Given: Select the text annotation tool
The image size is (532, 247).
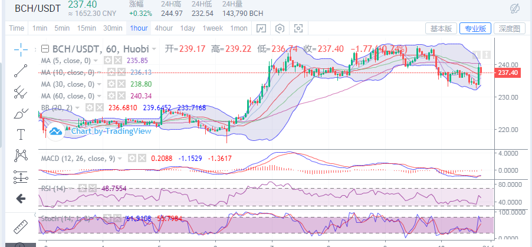Looking at the screenshot, I should click(x=21, y=134).
